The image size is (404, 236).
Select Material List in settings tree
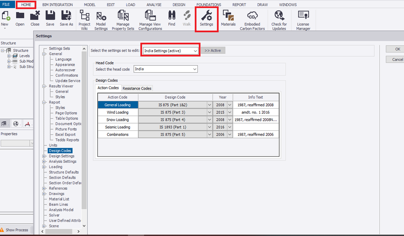tap(59, 199)
